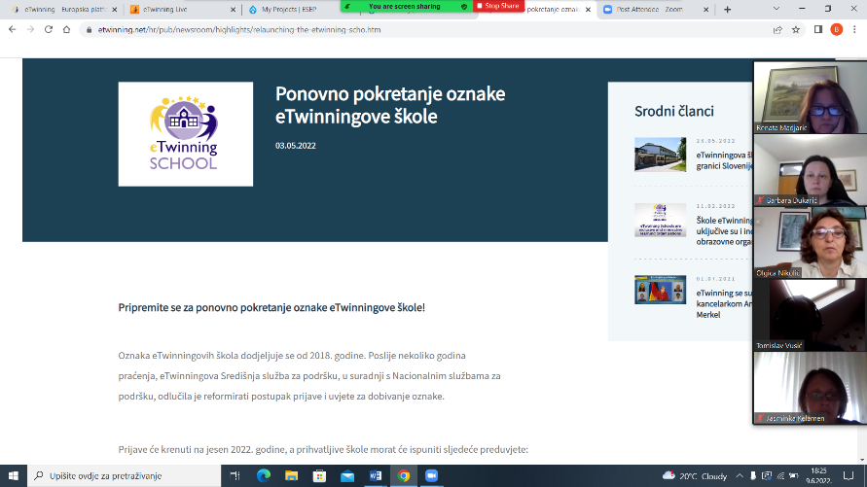Select Tomislav Vusić's video tile
The image size is (867, 487).
coord(810,315)
